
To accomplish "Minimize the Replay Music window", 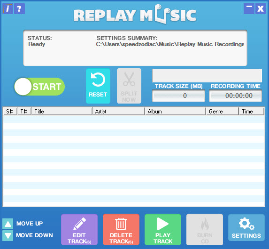I will [249, 8].
